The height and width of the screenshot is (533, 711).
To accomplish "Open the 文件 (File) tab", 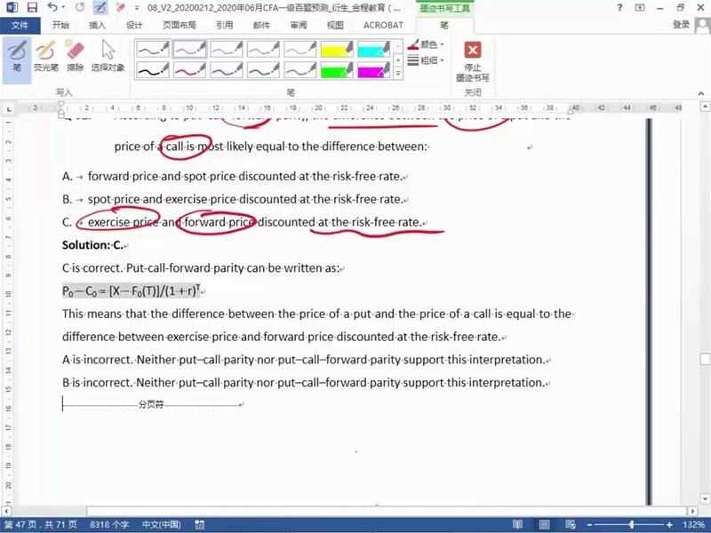I will coord(20,26).
